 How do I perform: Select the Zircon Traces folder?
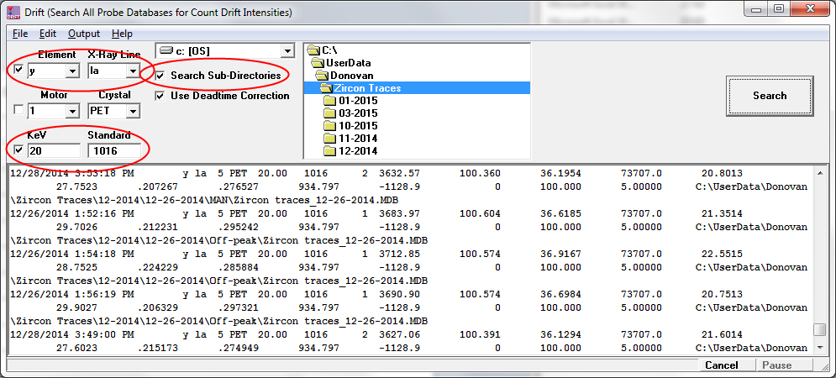click(x=367, y=88)
